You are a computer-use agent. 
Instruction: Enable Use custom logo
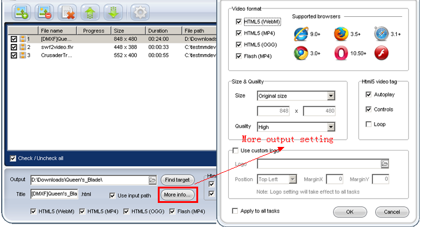(235, 151)
